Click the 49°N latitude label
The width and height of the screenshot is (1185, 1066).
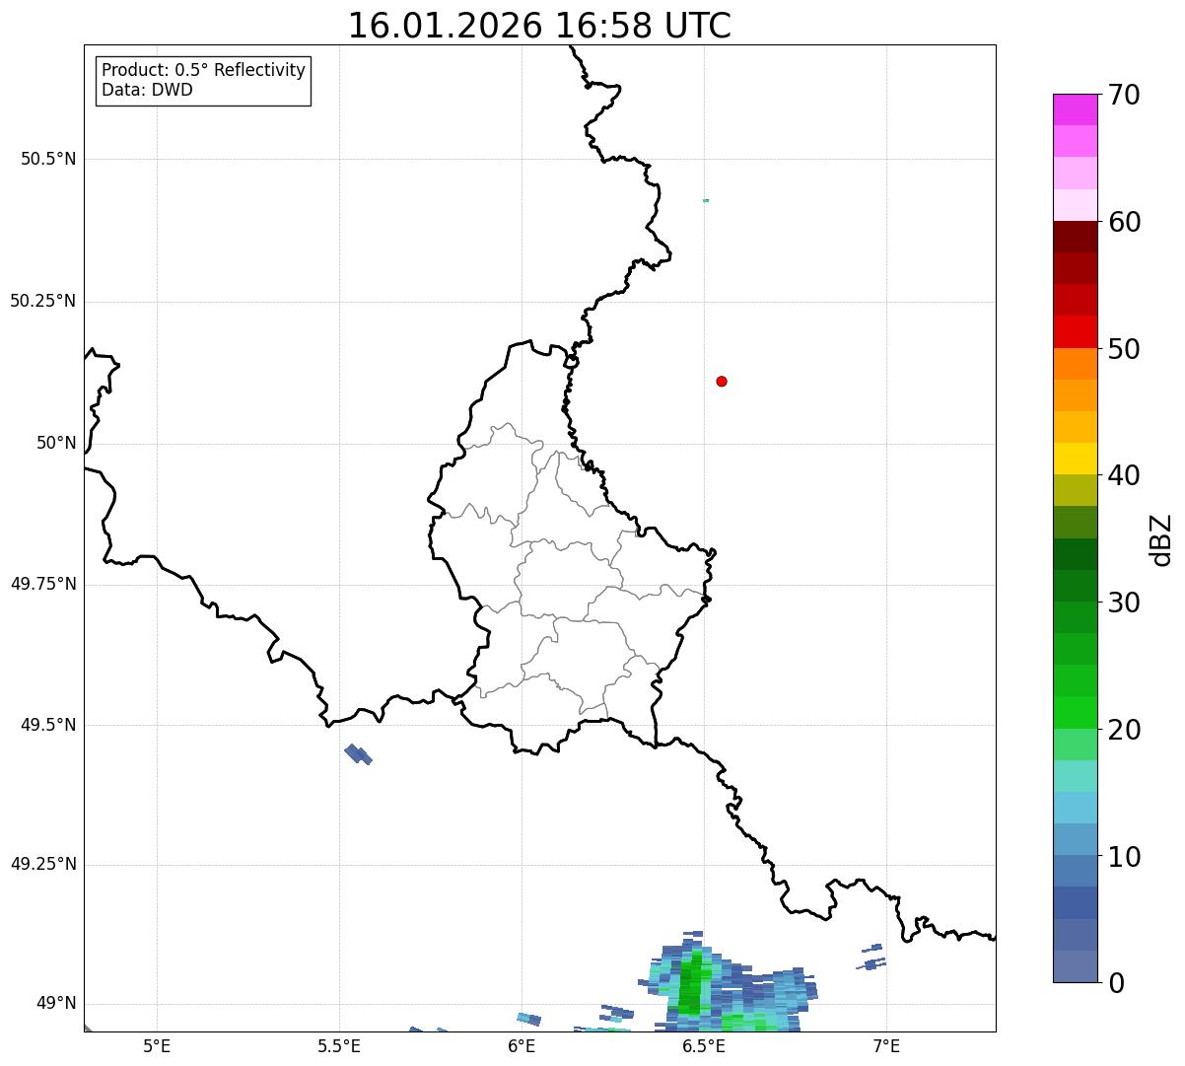(56, 1004)
